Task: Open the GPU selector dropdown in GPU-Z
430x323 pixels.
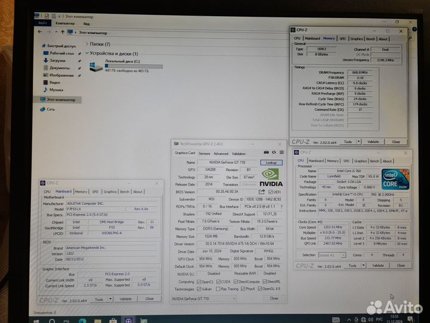Action: pyautogui.click(x=204, y=298)
